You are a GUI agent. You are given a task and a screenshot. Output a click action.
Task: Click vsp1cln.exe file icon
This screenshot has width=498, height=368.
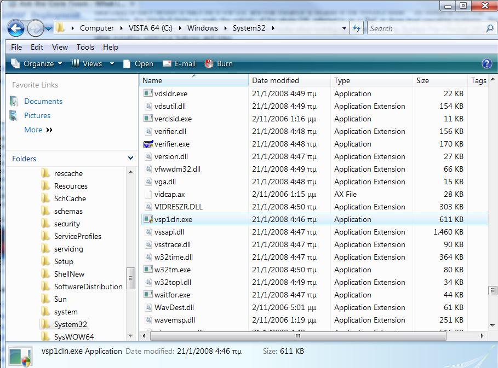148,219
